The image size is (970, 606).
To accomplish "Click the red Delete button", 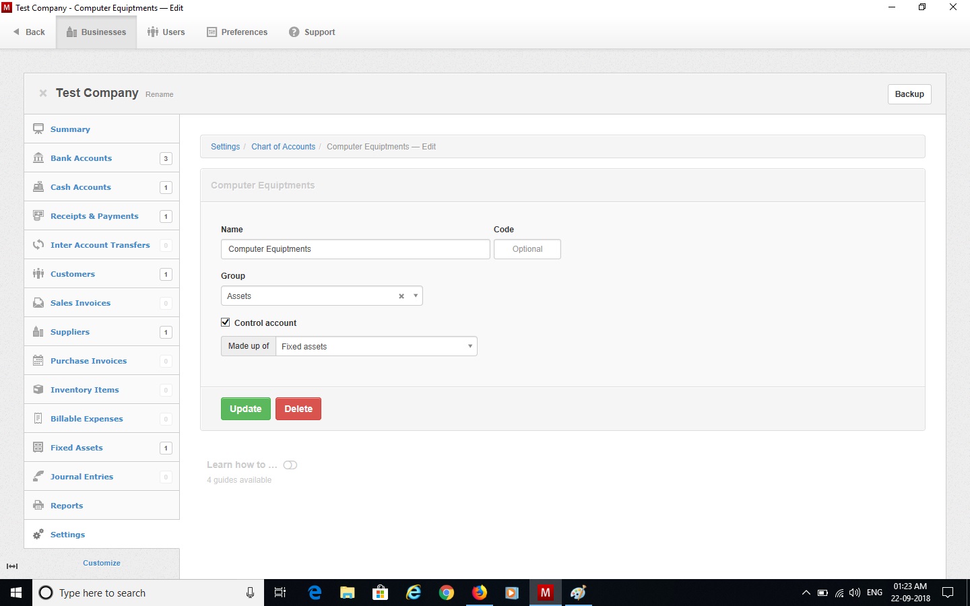I will click(x=298, y=409).
